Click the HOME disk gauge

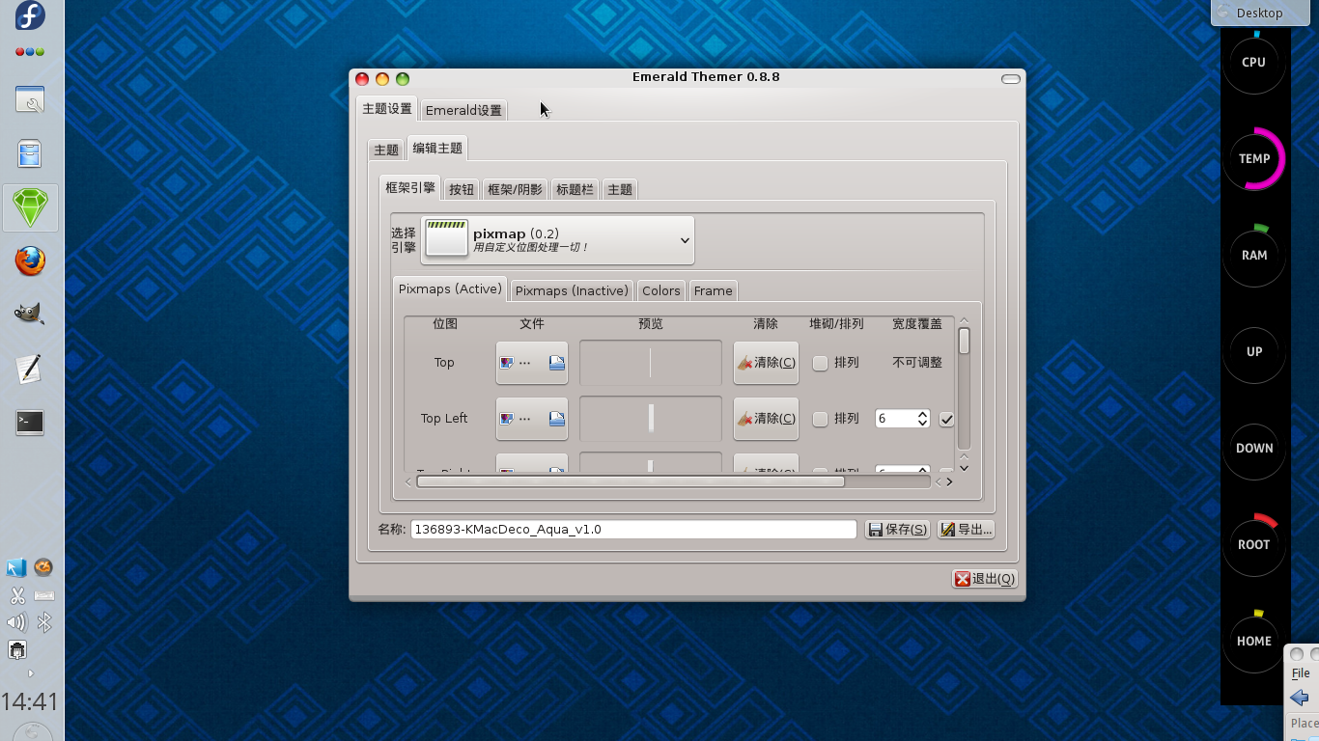pos(1254,641)
